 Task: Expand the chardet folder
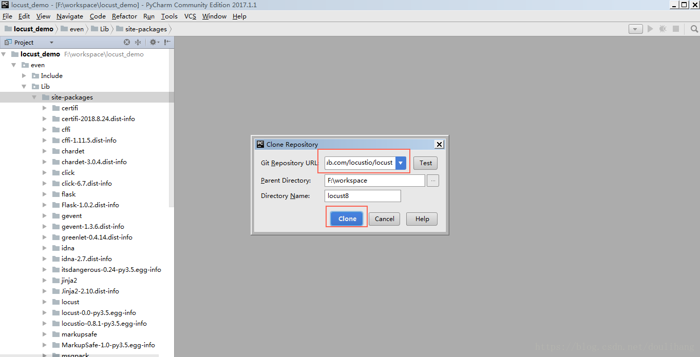pyautogui.click(x=45, y=151)
